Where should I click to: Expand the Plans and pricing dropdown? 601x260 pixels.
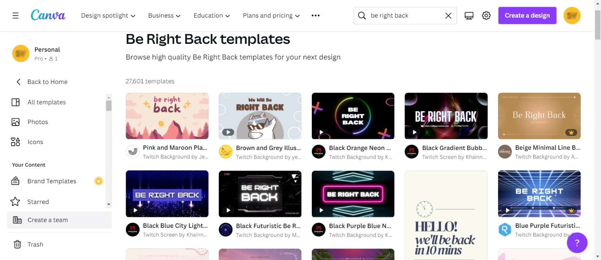point(271,15)
